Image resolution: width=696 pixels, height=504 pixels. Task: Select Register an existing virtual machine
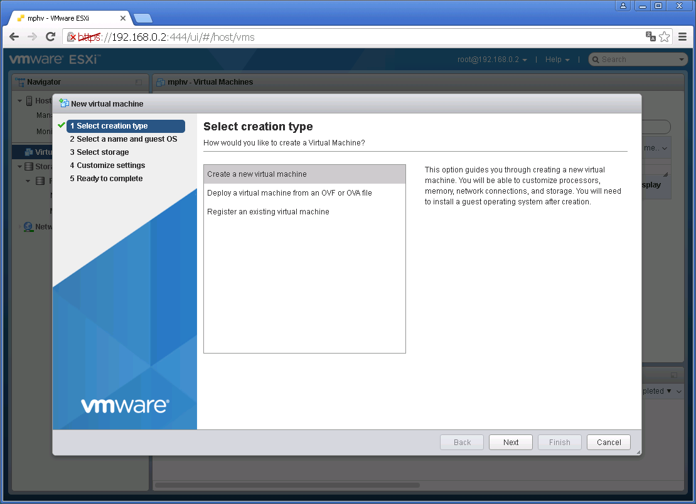[304, 212]
